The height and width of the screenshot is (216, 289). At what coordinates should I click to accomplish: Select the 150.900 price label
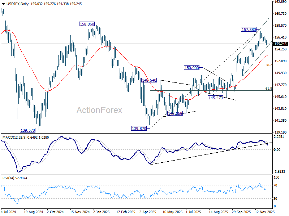click(192, 68)
